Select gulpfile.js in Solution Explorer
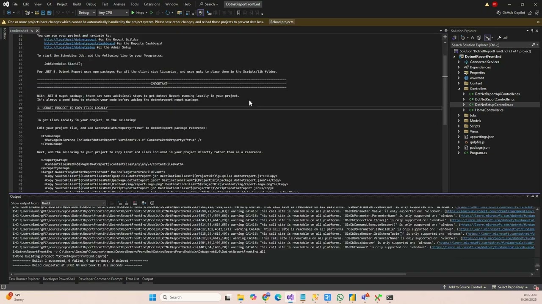 coord(477,142)
